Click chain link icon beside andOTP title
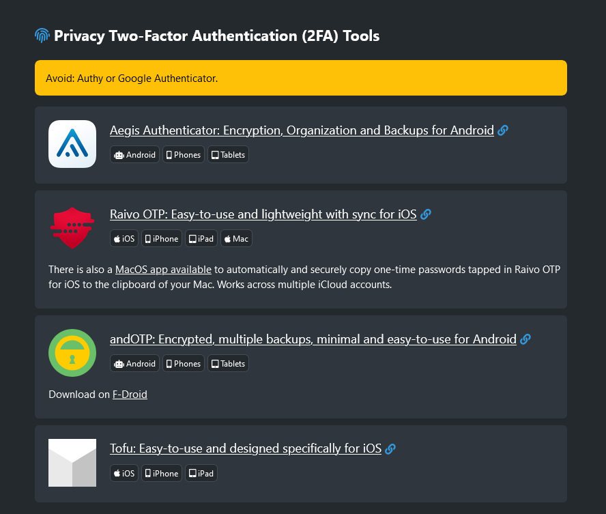This screenshot has width=606, height=514. coord(525,339)
